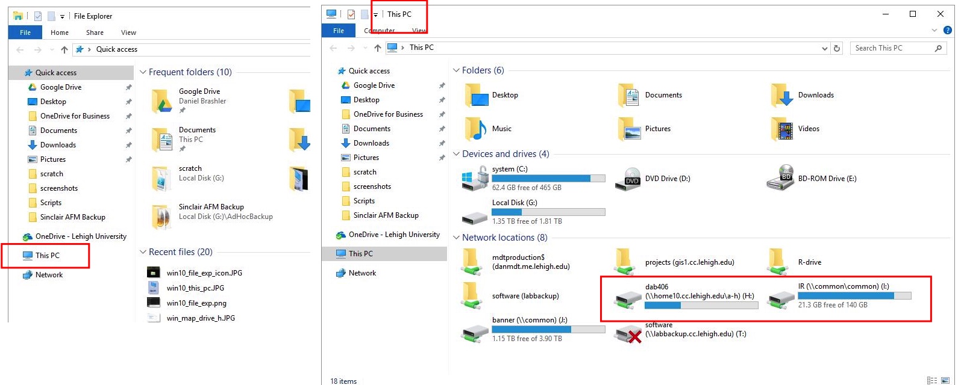
Task: Collapse Network locations (8) group
Action: tap(456, 238)
